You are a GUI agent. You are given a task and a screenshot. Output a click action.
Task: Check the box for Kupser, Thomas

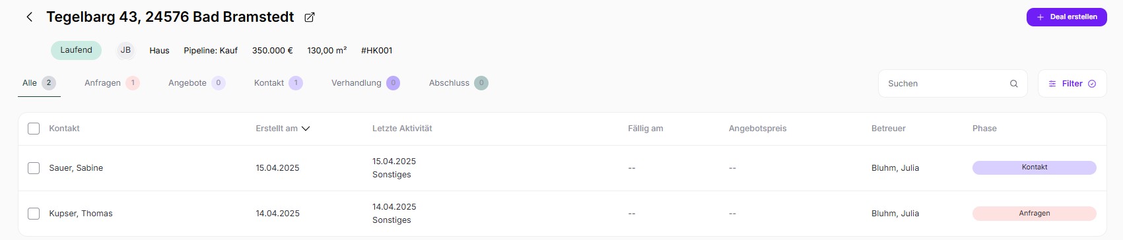pyautogui.click(x=34, y=214)
